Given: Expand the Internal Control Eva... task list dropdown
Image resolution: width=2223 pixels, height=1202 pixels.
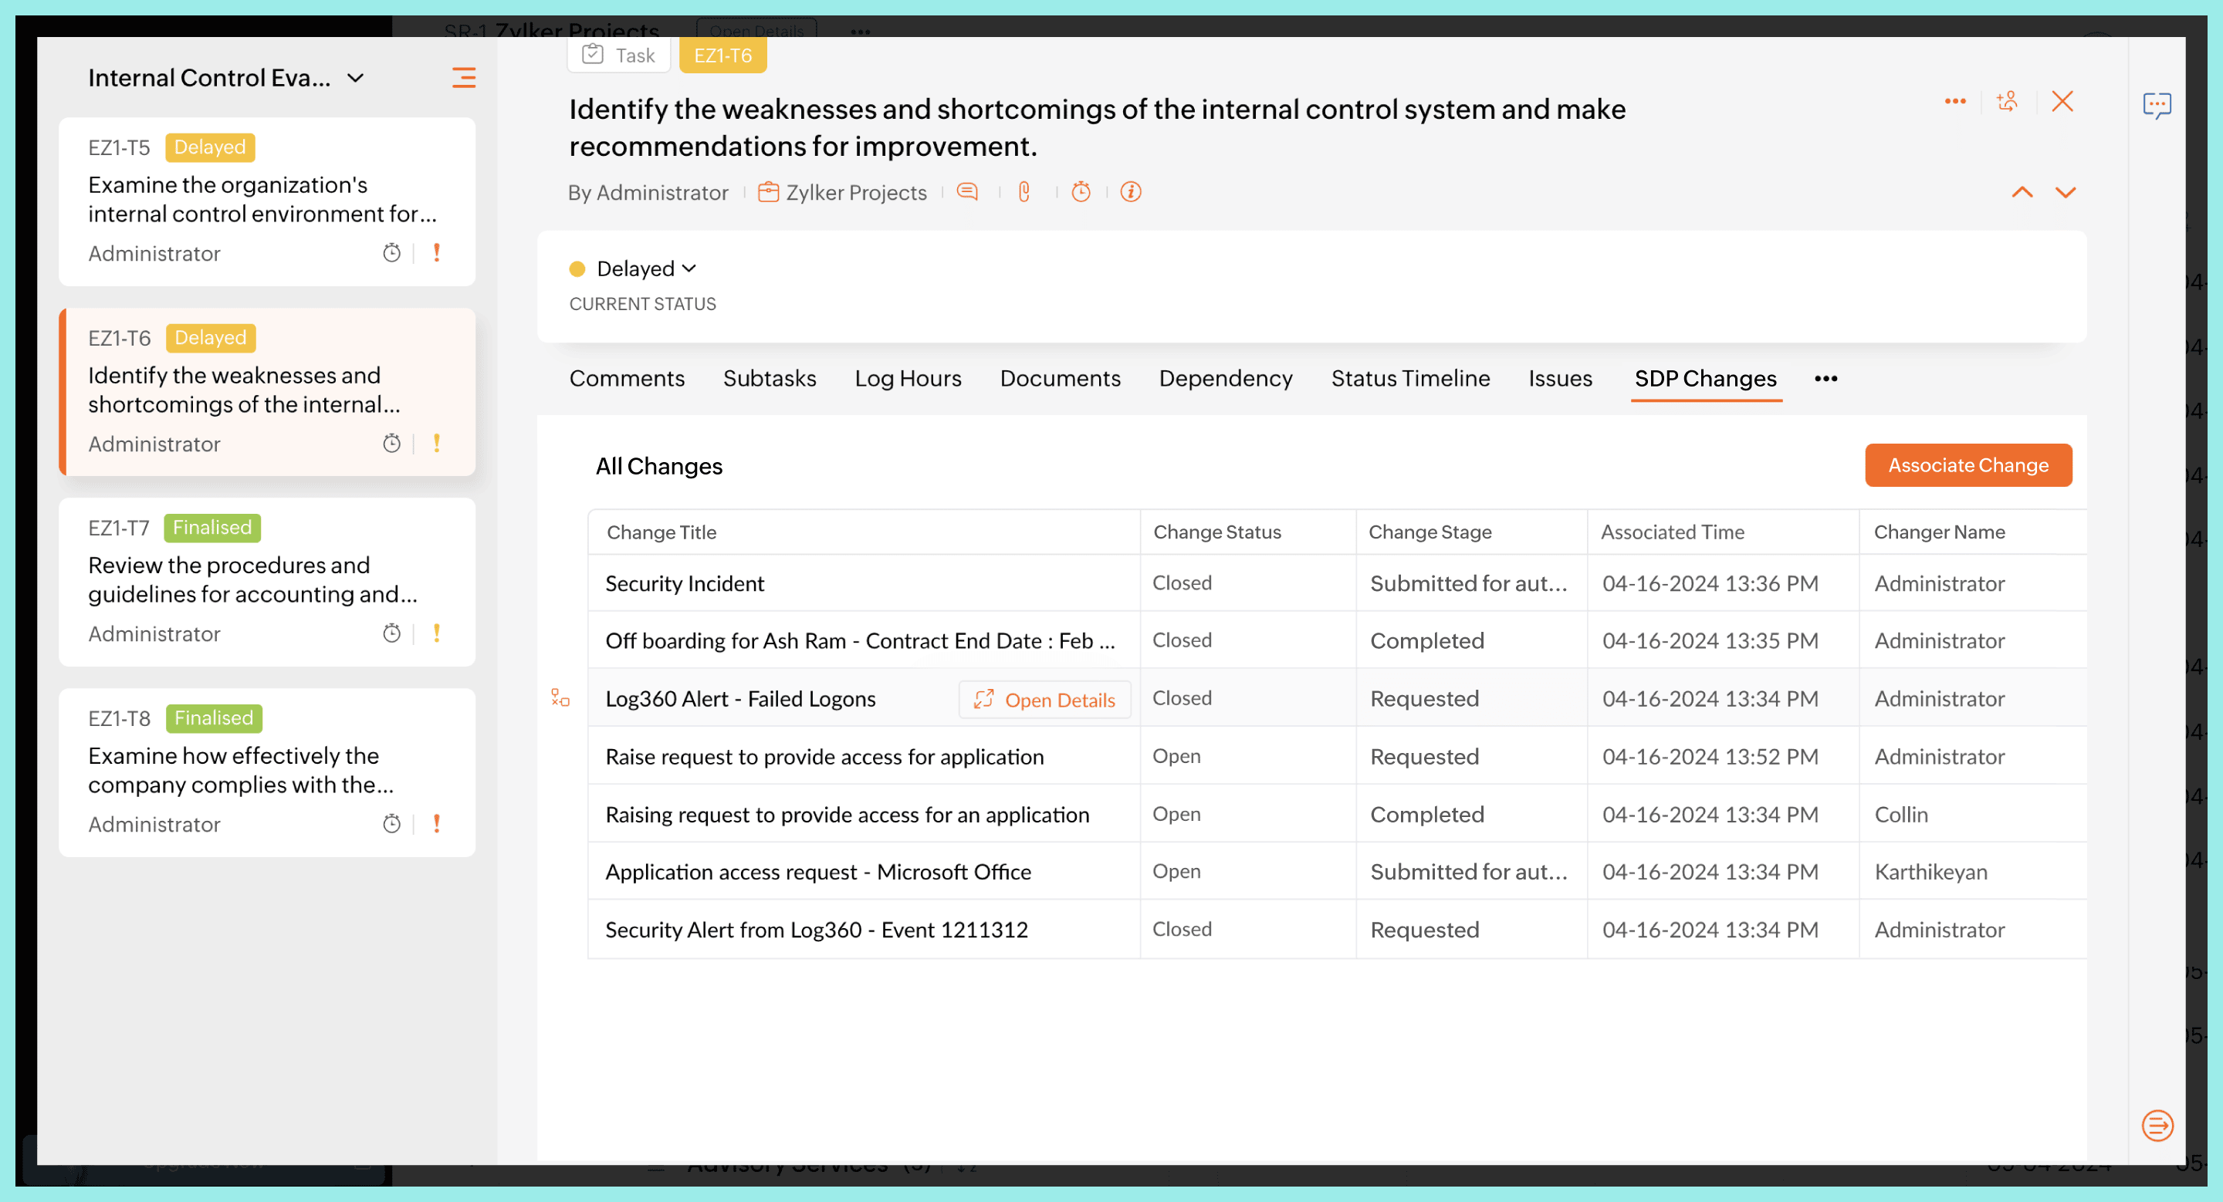Looking at the screenshot, I should (x=356, y=79).
